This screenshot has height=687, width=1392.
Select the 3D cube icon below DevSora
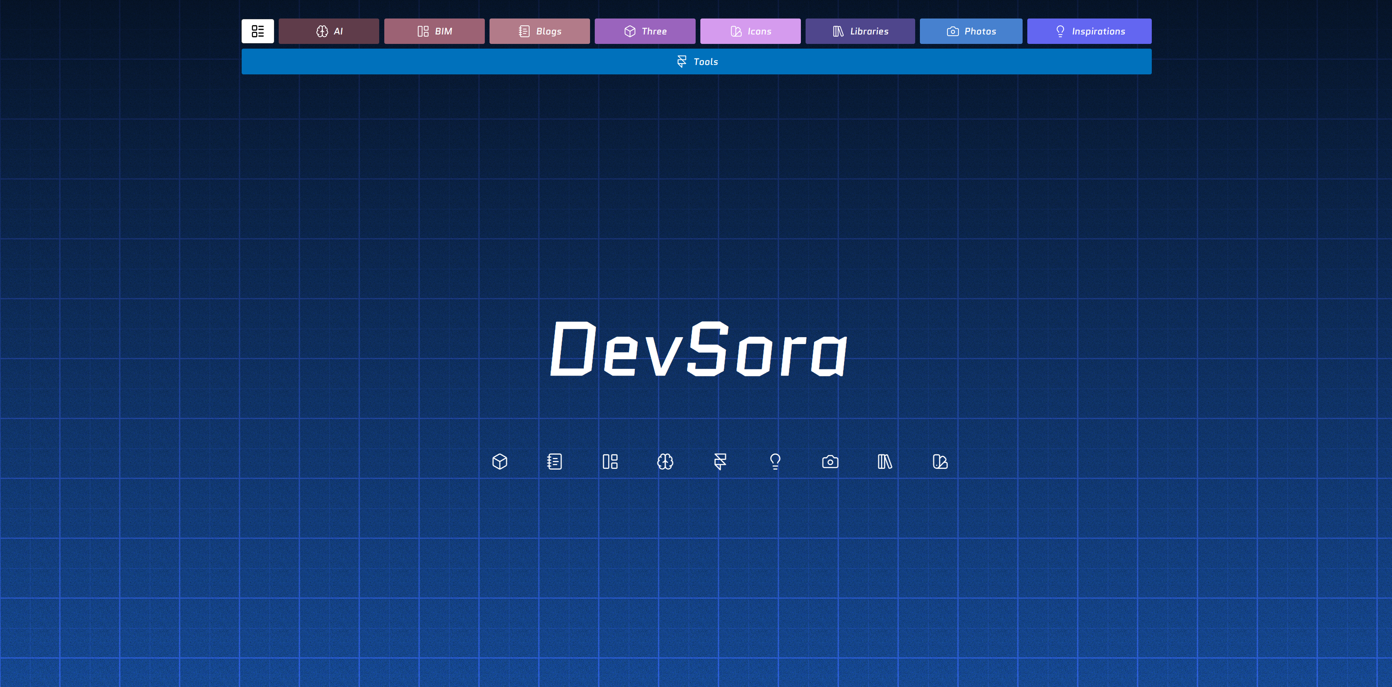(x=499, y=461)
